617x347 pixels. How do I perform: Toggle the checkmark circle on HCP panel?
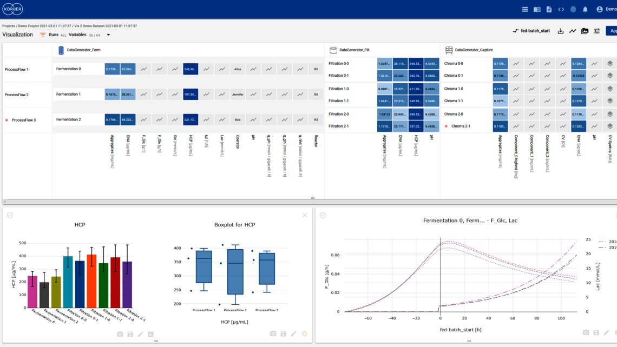tap(10, 215)
